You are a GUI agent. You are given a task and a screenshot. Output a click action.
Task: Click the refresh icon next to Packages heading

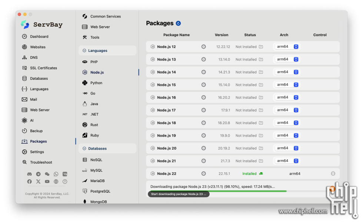coord(178,23)
